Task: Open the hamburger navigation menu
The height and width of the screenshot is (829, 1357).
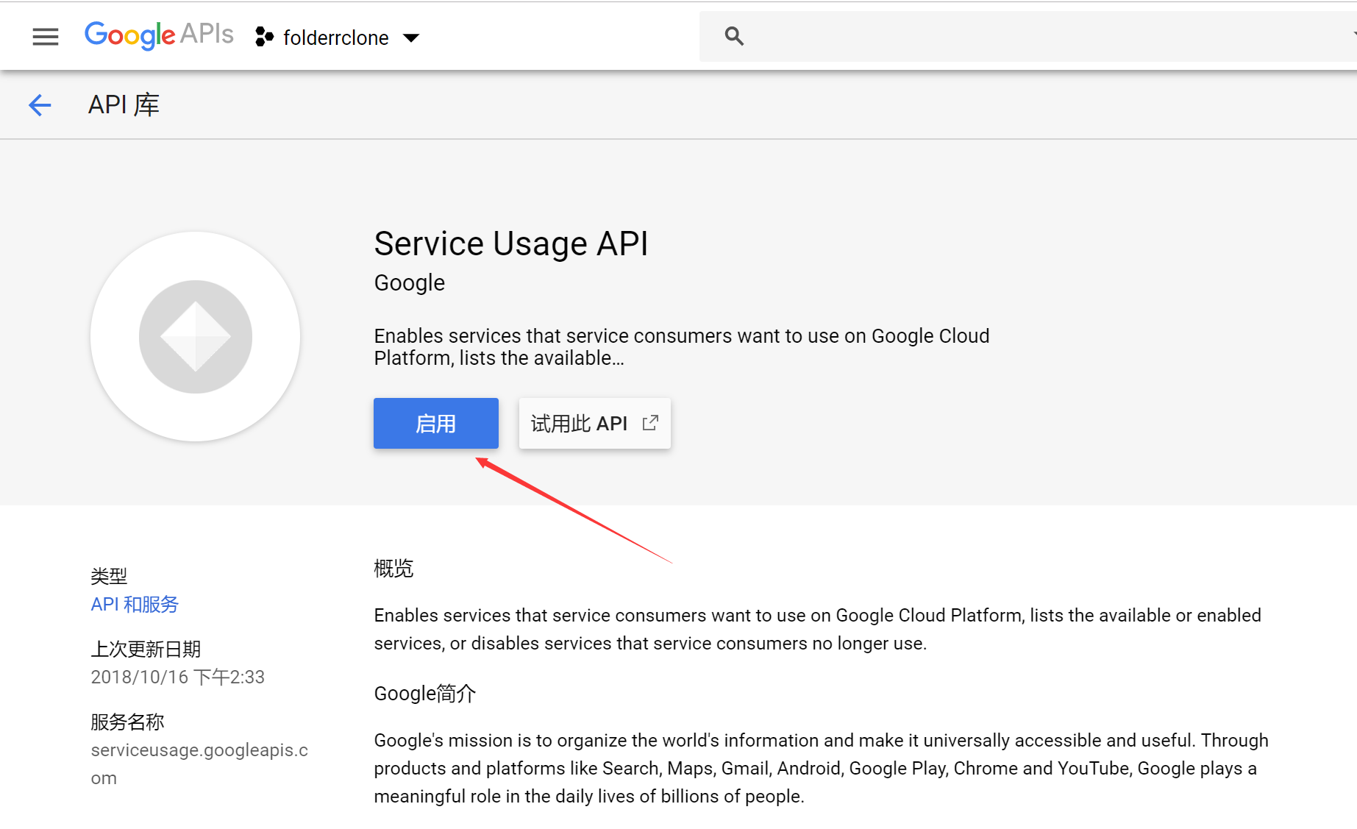Action: pyautogui.click(x=46, y=37)
